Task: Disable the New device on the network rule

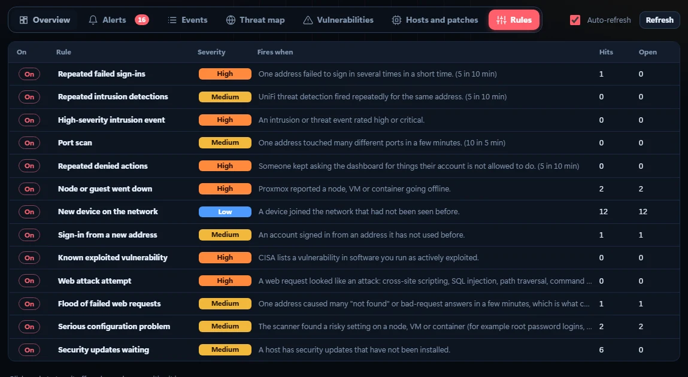Action: click(x=29, y=212)
